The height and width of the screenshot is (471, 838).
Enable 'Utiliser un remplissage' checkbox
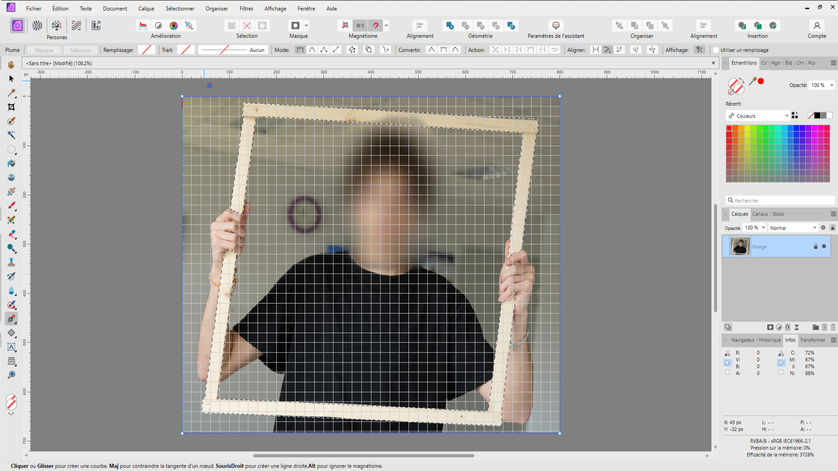(x=716, y=50)
